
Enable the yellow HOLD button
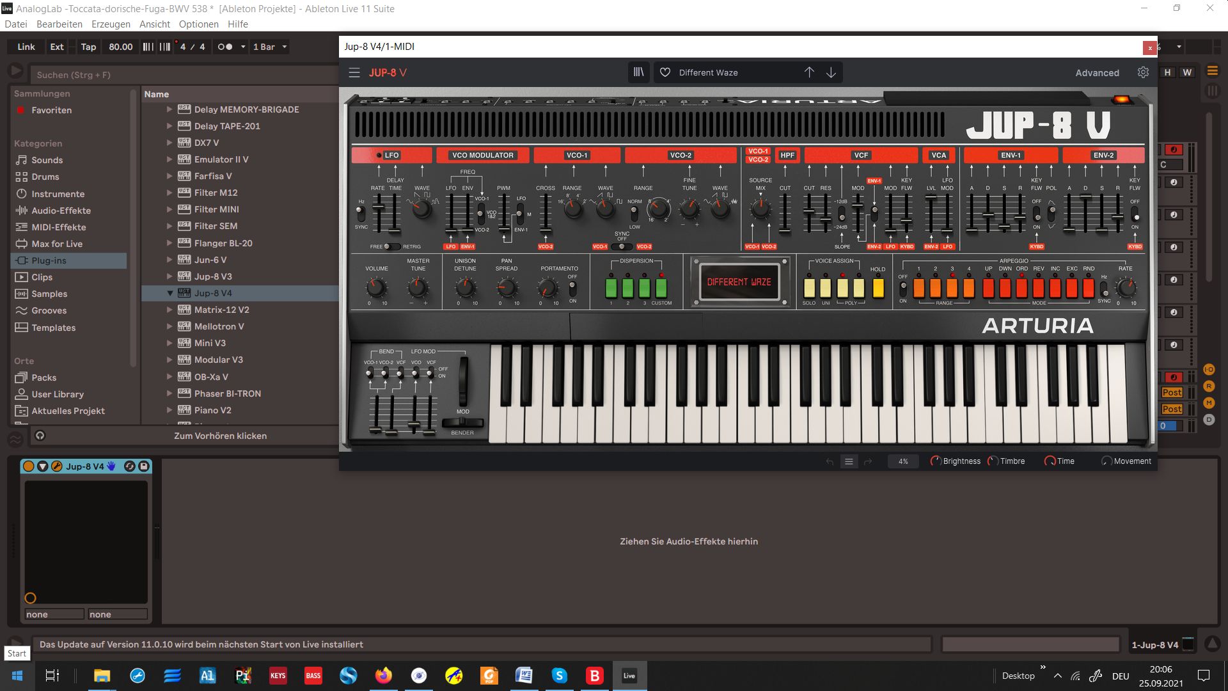pos(878,288)
